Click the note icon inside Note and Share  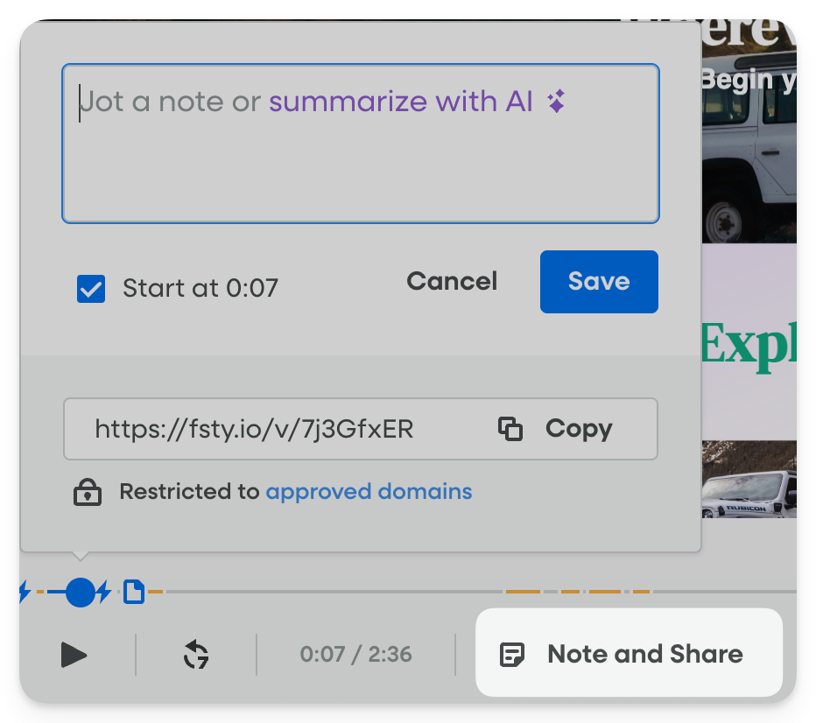(x=514, y=654)
